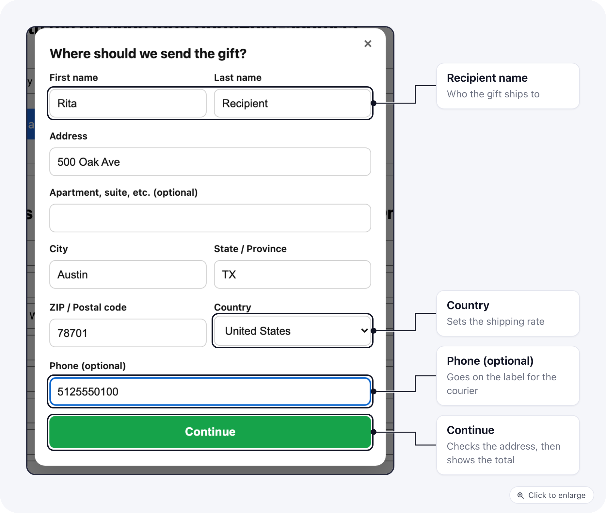Click the Last name field containing Recipient
The image size is (606, 513).
click(292, 103)
